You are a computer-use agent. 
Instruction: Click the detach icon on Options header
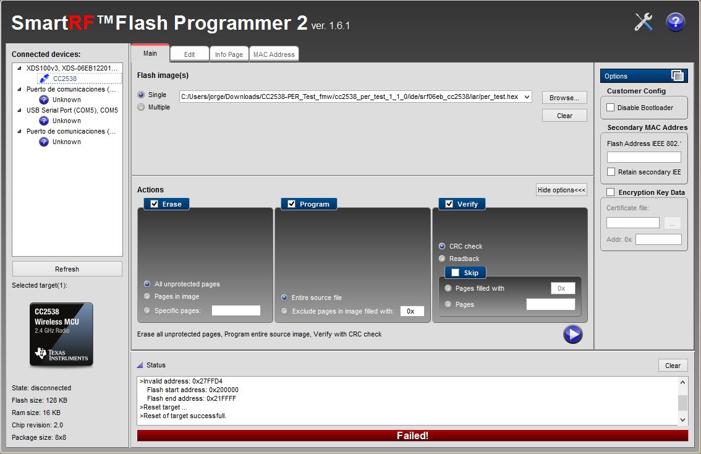coord(678,75)
